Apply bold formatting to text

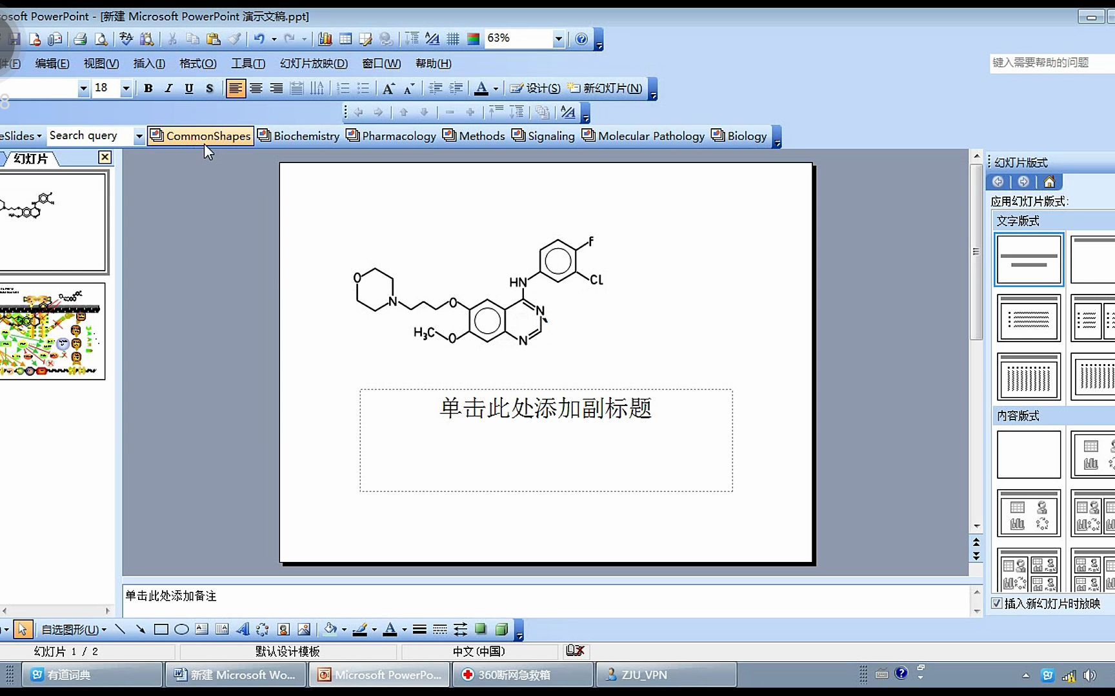pos(148,88)
